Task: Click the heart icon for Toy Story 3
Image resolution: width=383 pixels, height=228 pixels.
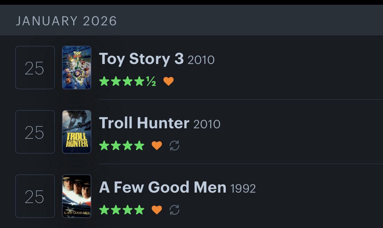Action: (168, 81)
